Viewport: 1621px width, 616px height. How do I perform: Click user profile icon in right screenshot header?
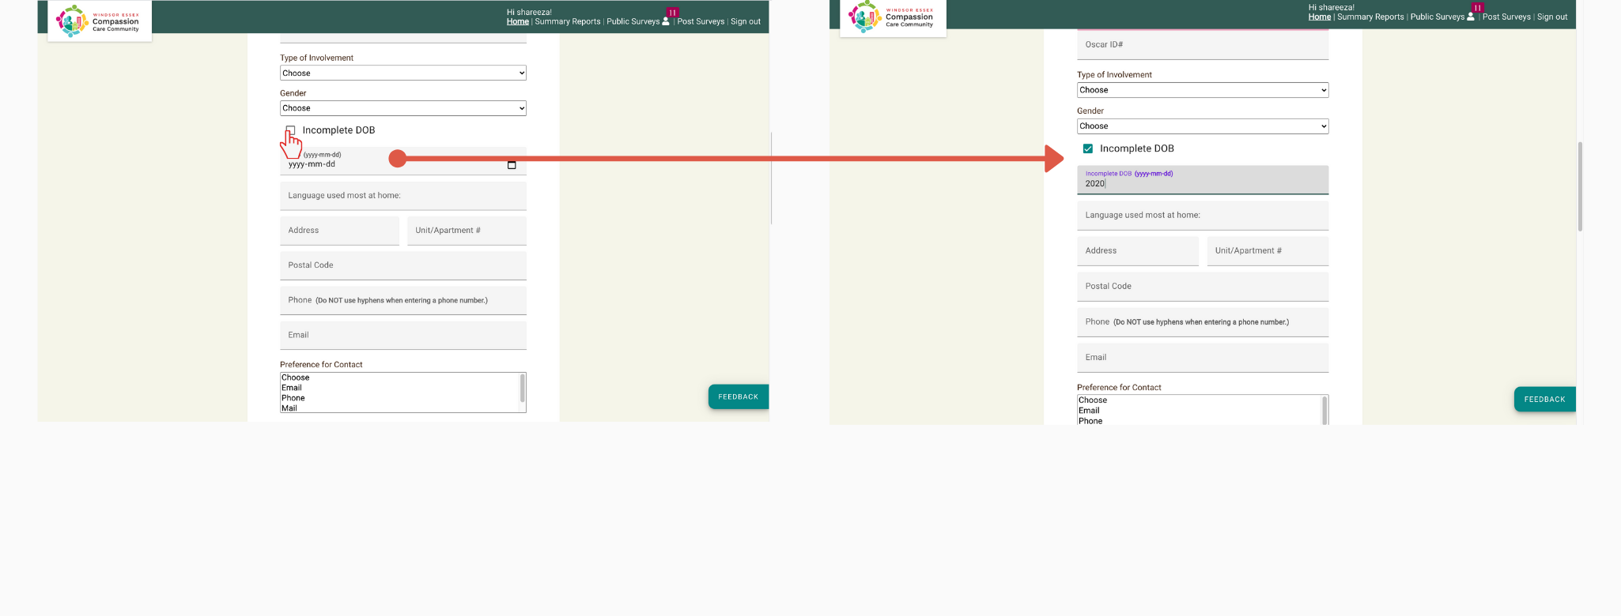click(x=1471, y=17)
